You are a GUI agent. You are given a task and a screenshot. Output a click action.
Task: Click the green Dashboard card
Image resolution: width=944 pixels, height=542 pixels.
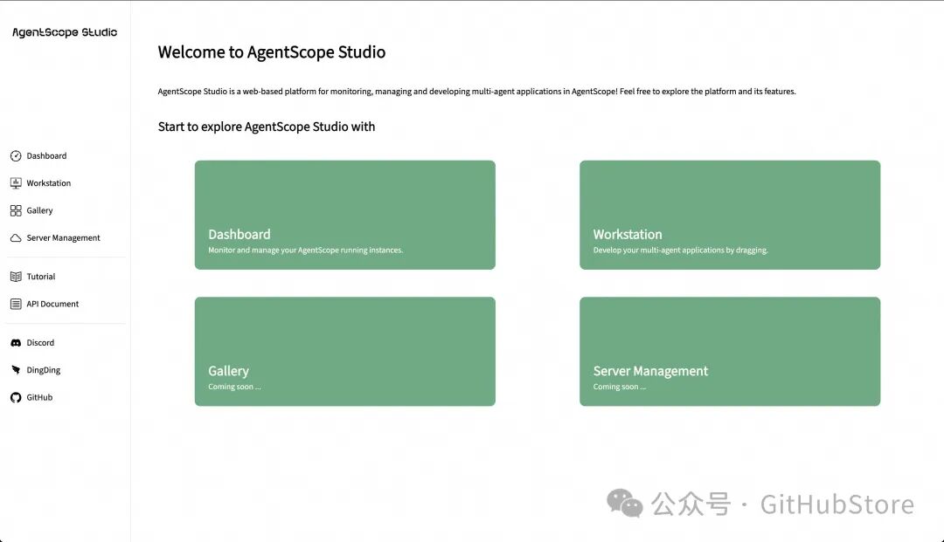(x=344, y=215)
